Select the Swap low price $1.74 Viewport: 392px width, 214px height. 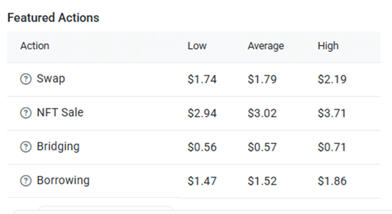tap(202, 79)
